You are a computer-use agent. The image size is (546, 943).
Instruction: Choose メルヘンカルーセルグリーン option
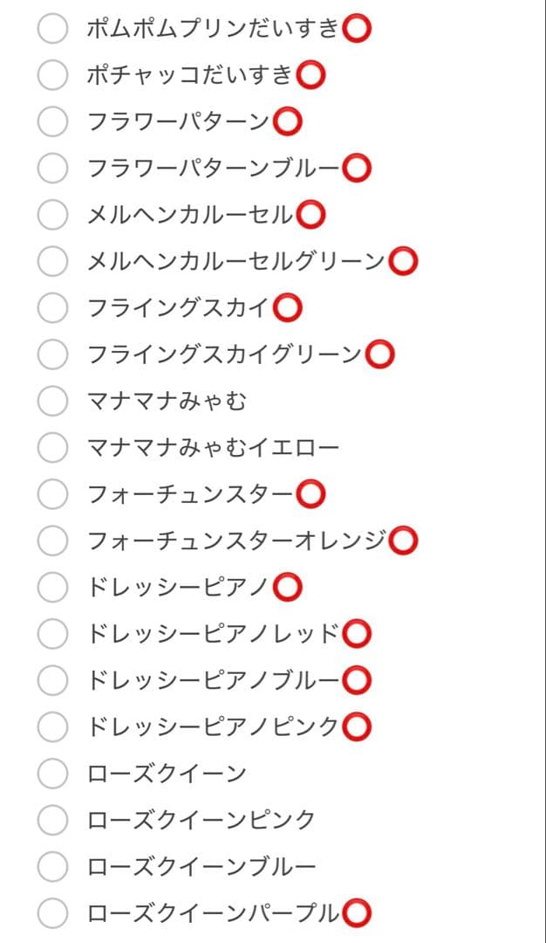click(x=51, y=260)
